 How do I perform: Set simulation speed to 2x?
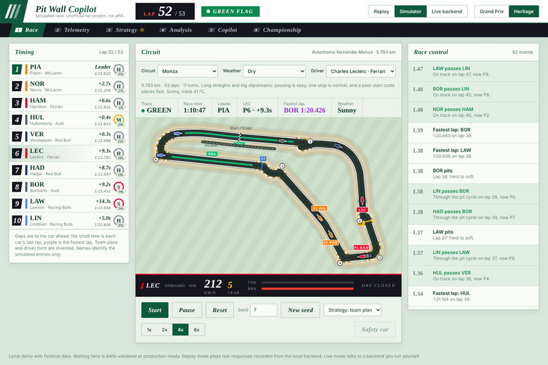pyautogui.click(x=165, y=330)
